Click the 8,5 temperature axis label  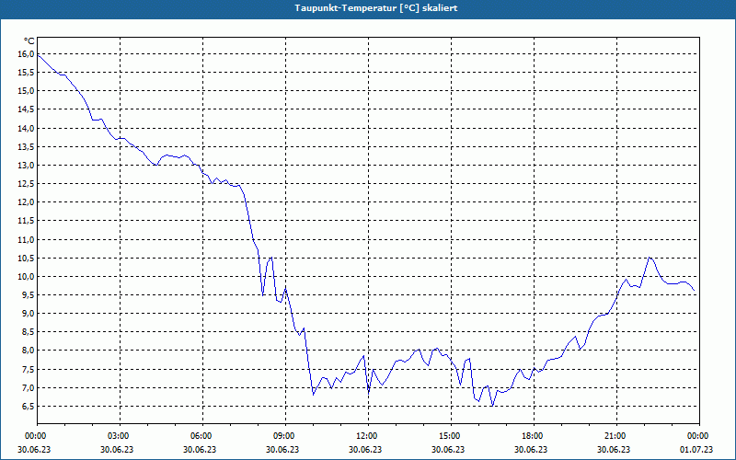29,331
